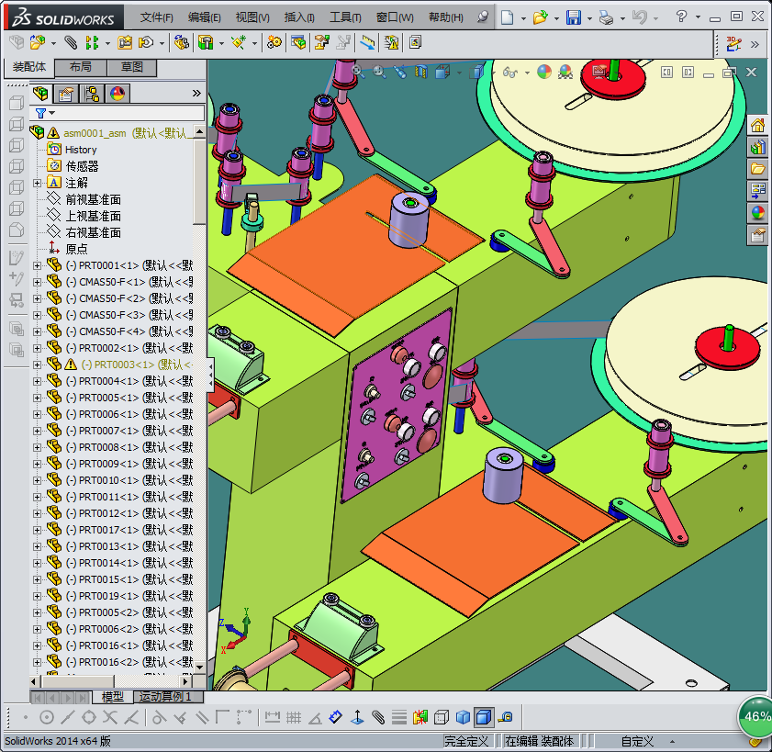Click the Open file folder icon
Viewport: 772px width, 752px height.
click(x=540, y=17)
